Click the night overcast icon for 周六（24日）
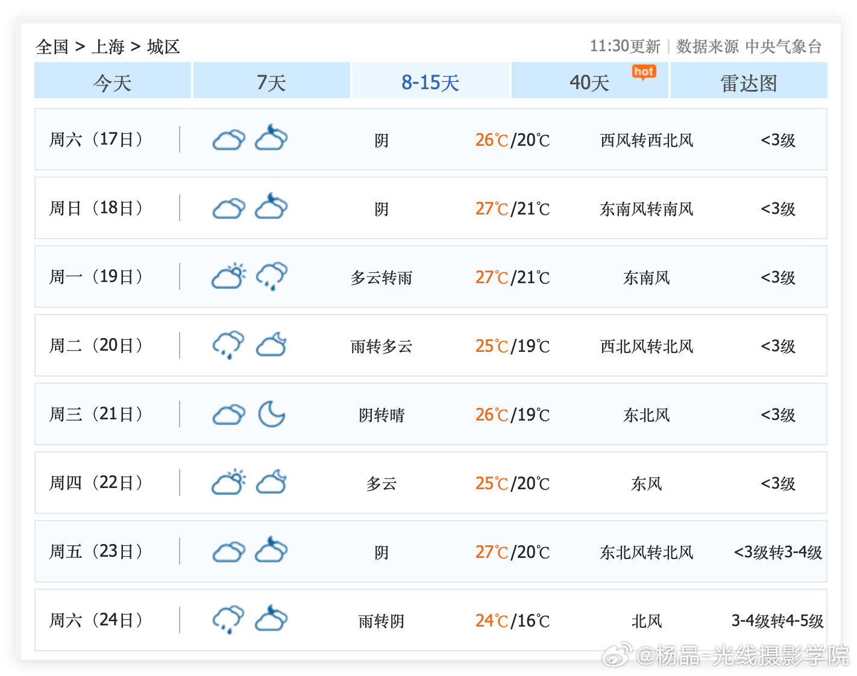The width and height of the screenshot is (857, 676). click(271, 618)
